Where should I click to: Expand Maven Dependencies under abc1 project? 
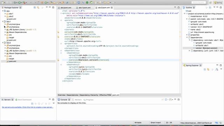(x=5, y=32)
